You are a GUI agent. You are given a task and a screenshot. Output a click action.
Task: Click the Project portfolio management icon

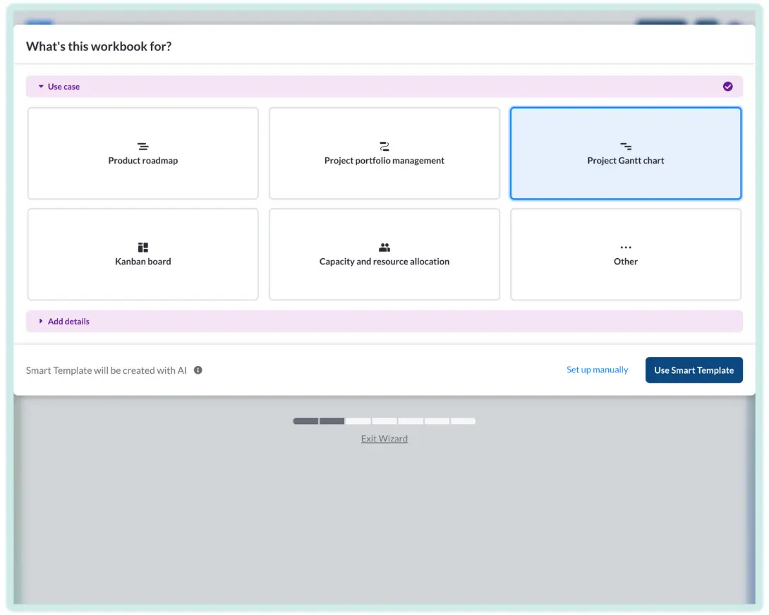click(384, 146)
